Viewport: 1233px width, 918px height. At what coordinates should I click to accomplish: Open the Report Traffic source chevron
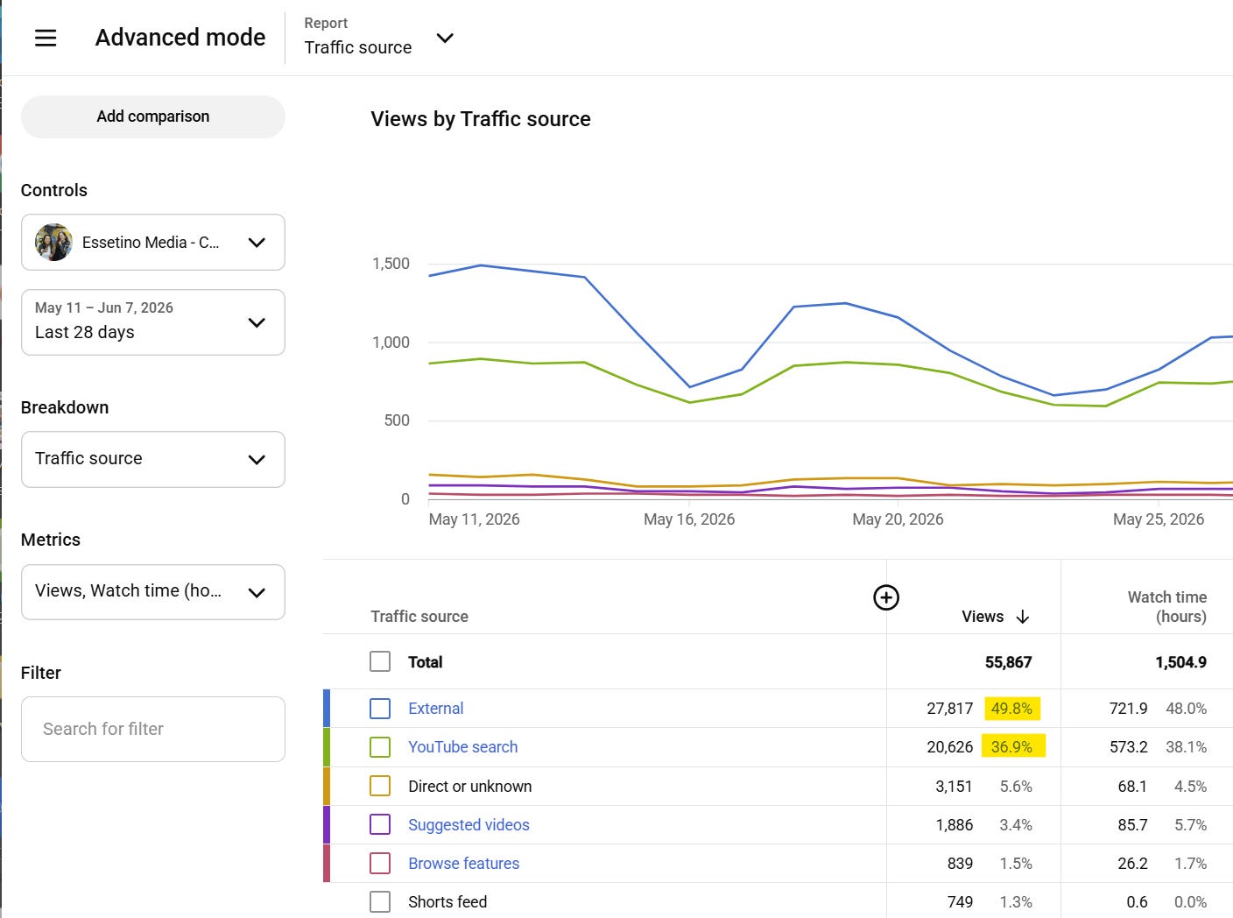tap(445, 38)
